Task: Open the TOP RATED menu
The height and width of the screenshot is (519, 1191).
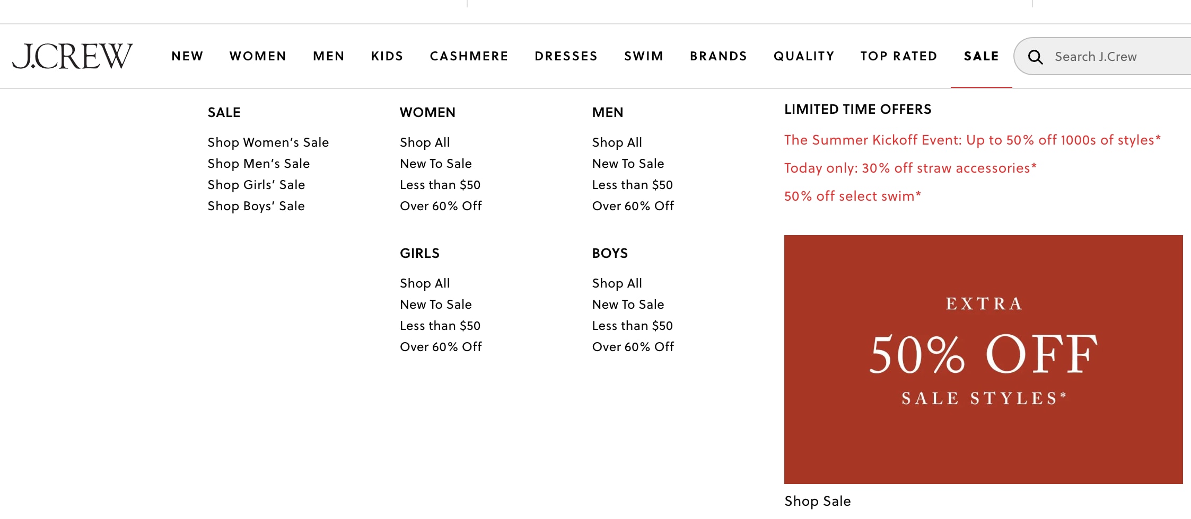Action: pos(899,56)
